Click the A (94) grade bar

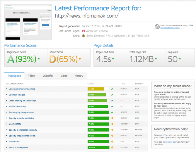98,106
